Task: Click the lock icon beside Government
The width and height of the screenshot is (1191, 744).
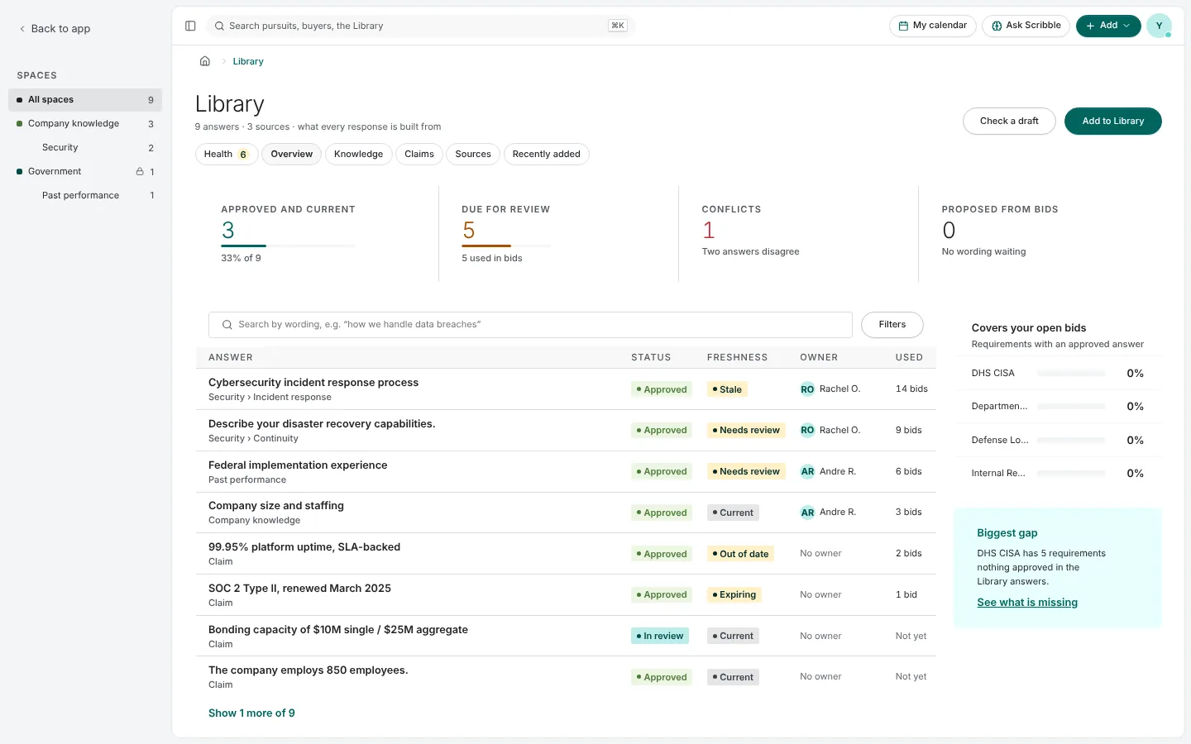Action: click(140, 172)
